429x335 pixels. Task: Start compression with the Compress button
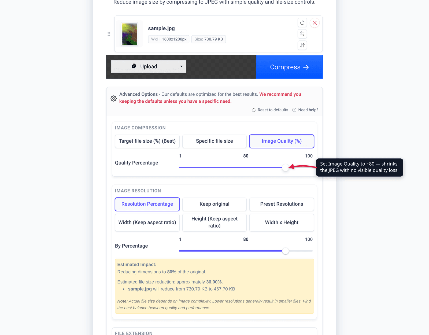289,67
